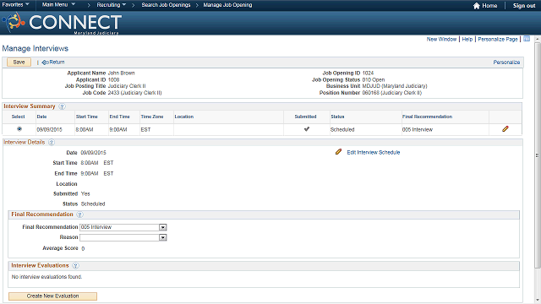
Task: Click Average Score value 0
Action: 83,248
